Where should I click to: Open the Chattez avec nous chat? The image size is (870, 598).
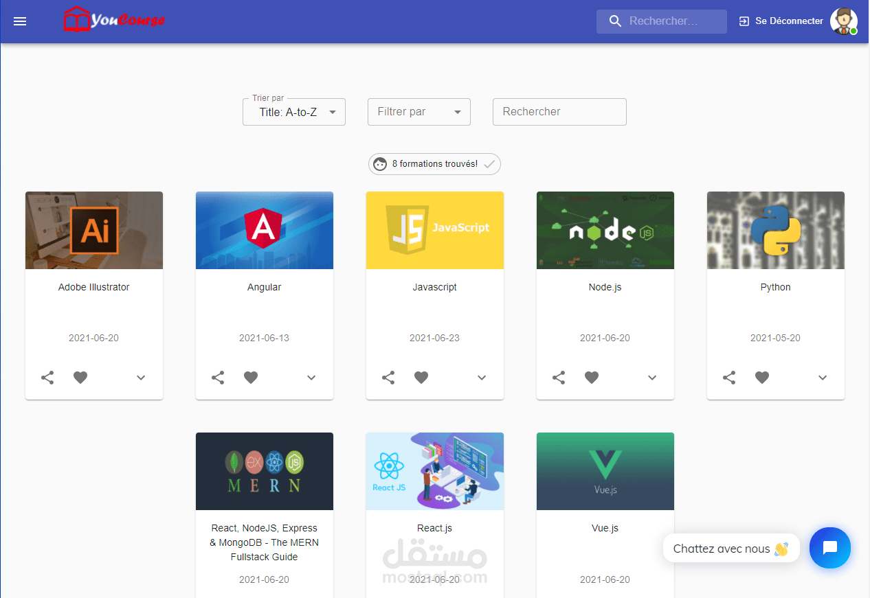[x=730, y=548]
